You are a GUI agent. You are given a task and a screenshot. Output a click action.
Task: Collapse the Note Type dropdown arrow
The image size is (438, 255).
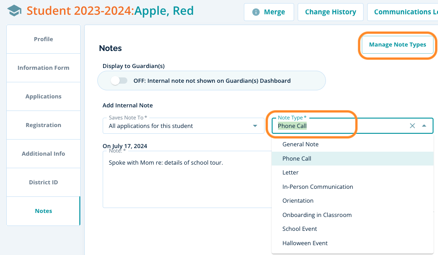(x=424, y=126)
